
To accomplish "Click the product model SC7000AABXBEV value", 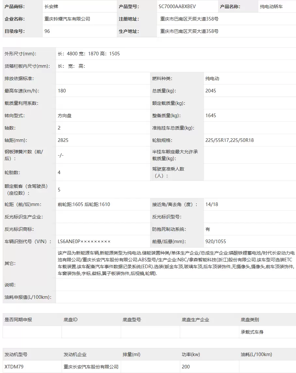I will (x=177, y=7).
